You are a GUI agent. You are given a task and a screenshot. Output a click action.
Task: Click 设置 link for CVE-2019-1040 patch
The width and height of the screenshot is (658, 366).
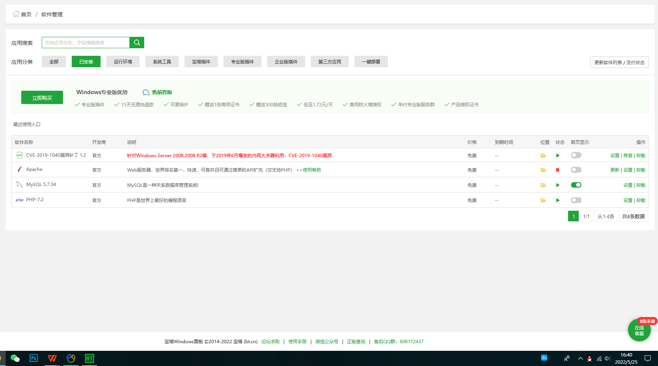coord(615,156)
